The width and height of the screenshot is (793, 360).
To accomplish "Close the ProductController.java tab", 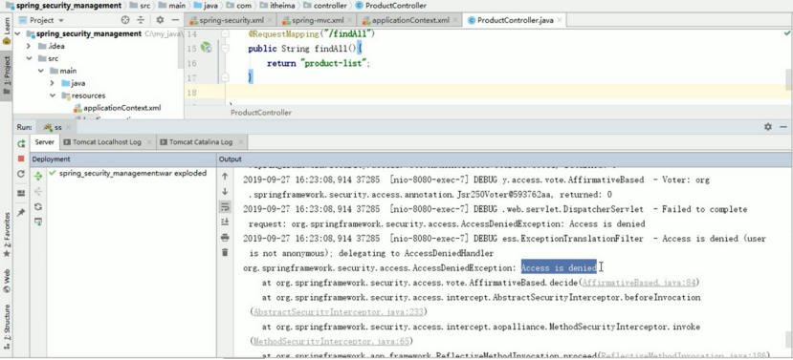I will [560, 21].
